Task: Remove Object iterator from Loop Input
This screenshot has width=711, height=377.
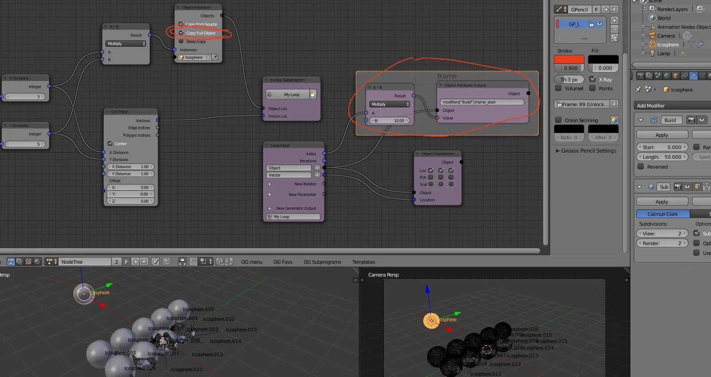Action: tap(317, 168)
